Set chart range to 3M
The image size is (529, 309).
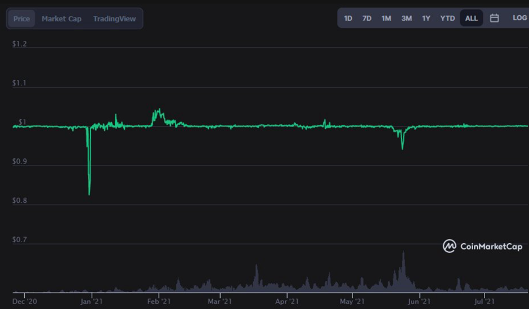406,18
